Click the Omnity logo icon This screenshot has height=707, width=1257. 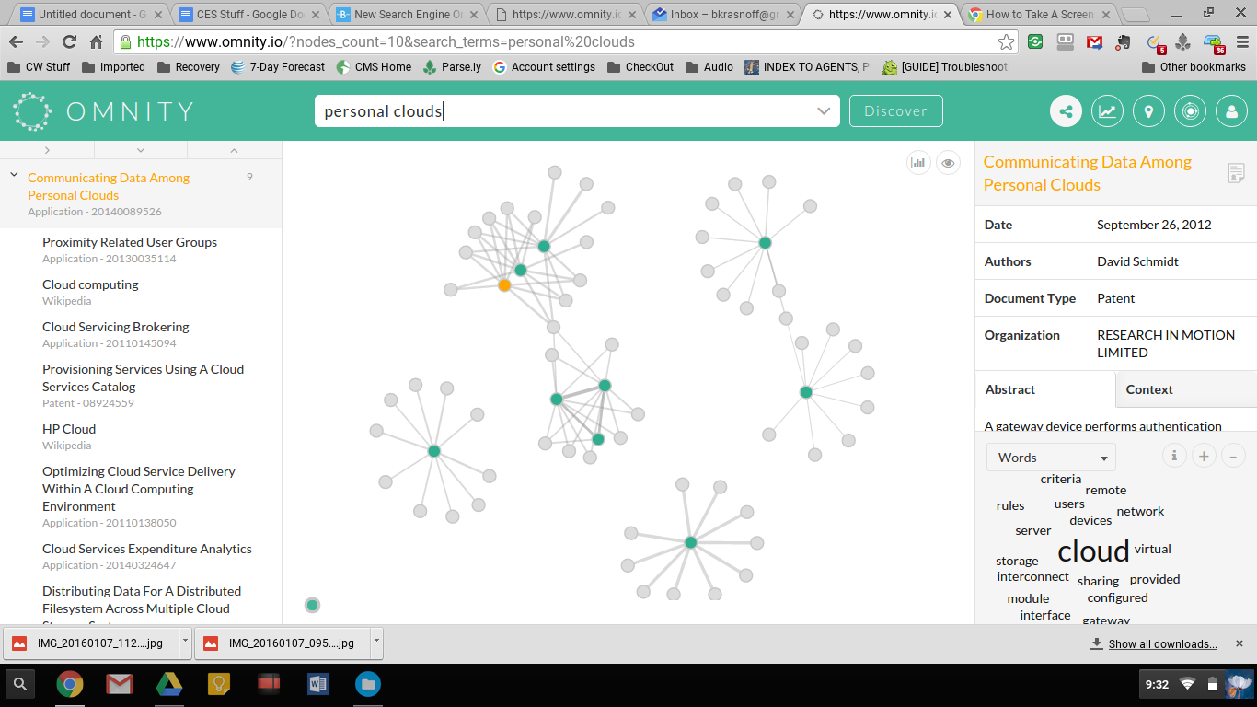point(33,111)
